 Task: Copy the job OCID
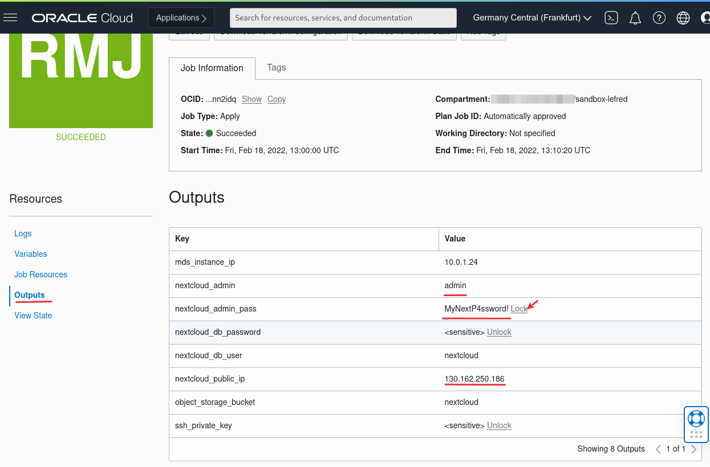[277, 99]
